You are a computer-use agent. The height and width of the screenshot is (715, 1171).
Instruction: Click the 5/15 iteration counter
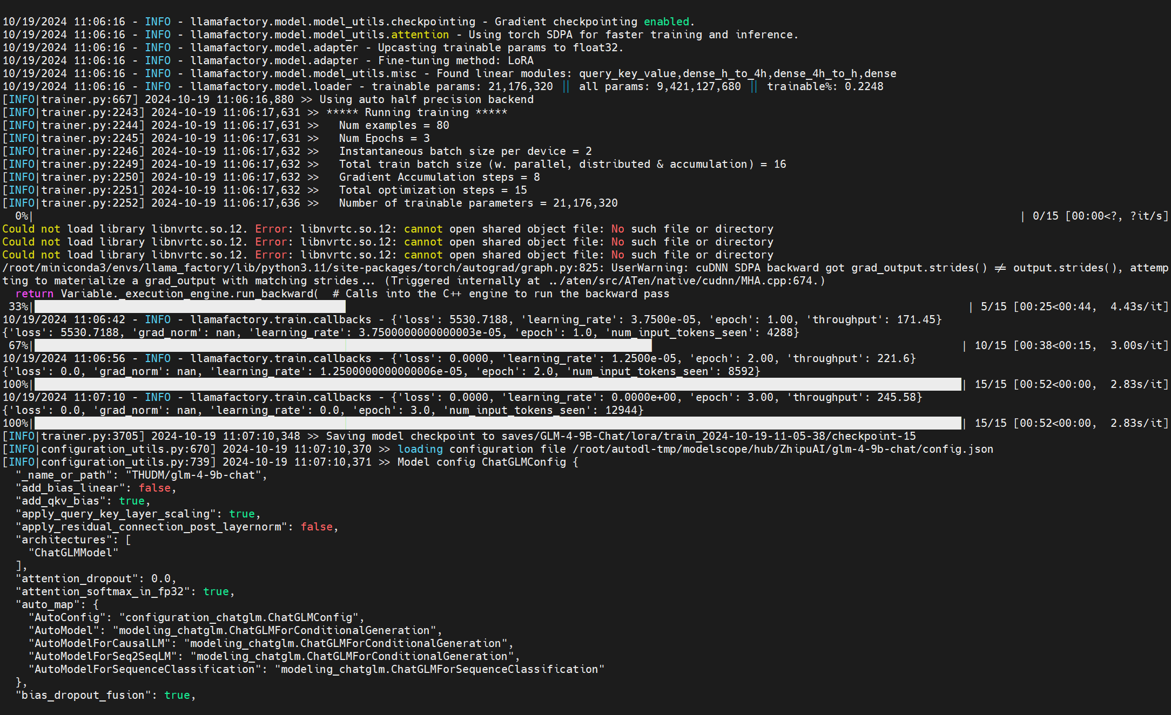tap(993, 307)
